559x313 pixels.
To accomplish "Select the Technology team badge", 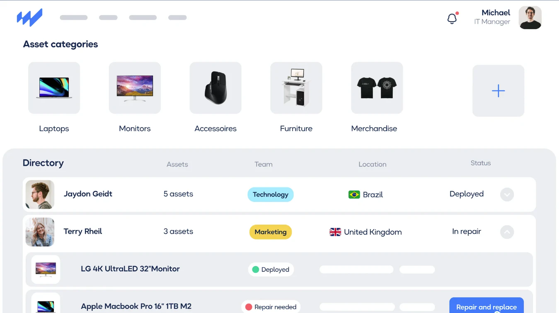I will click(x=270, y=194).
